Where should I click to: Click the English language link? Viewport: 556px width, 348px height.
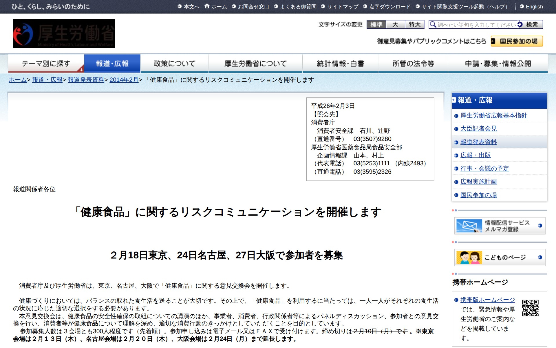coord(534,6)
